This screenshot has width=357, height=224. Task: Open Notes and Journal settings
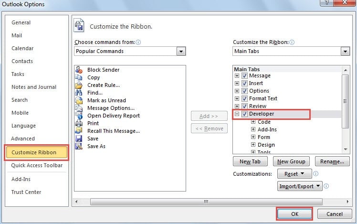coord(34,87)
